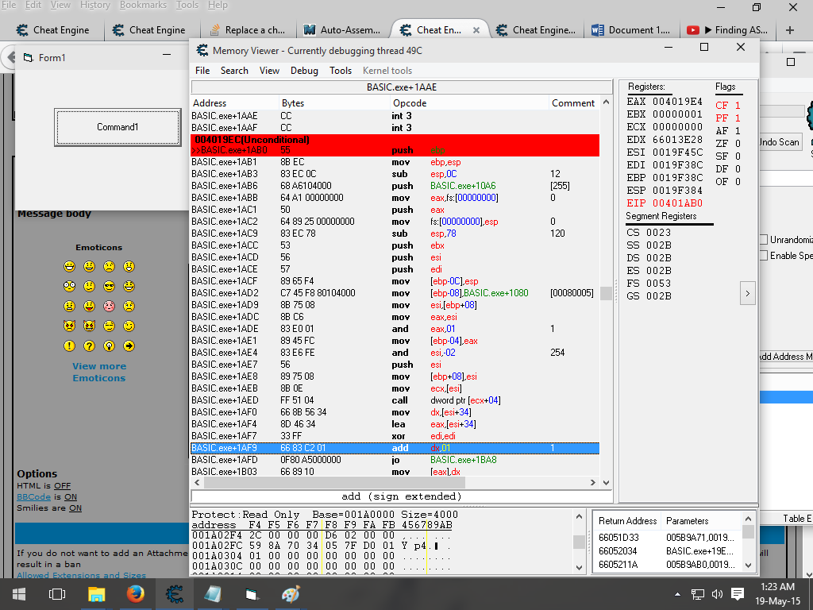Open File Explorer from the taskbar
The image size is (813, 610).
[96, 593]
